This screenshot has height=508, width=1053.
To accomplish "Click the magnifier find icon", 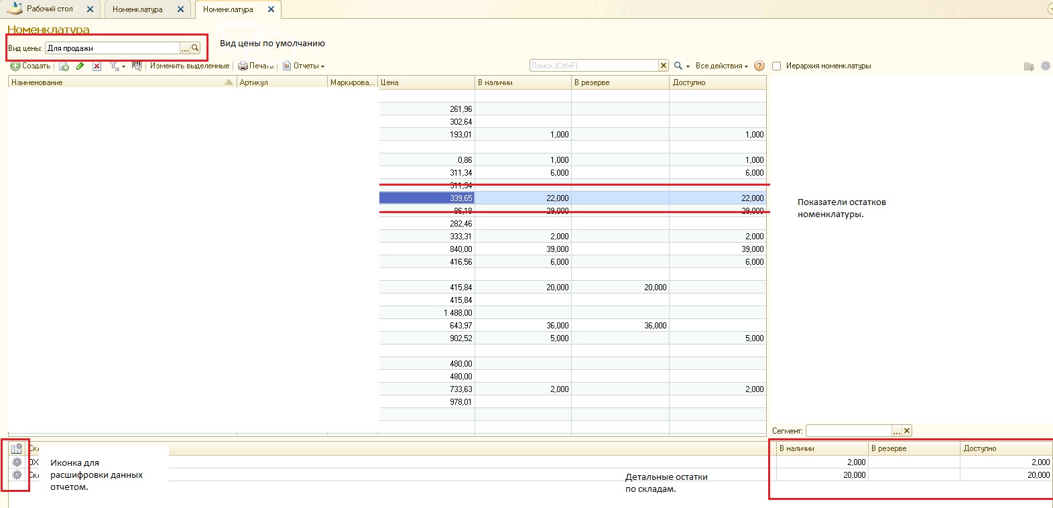I will 678,66.
